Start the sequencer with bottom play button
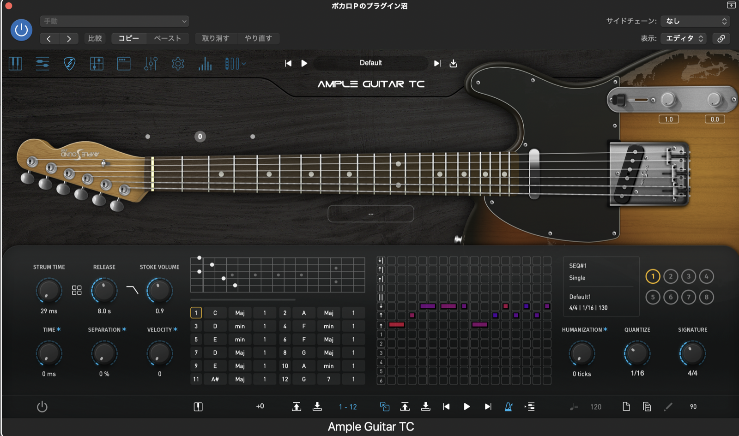 pos(466,406)
